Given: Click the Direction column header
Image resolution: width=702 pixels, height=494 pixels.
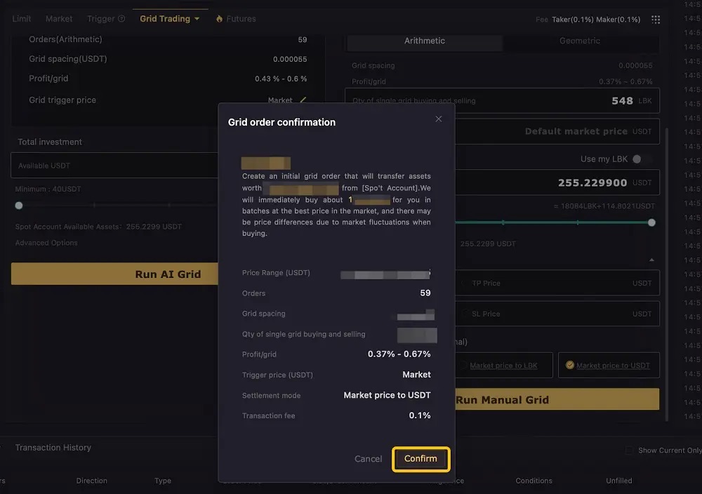Looking at the screenshot, I should [x=91, y=481].
